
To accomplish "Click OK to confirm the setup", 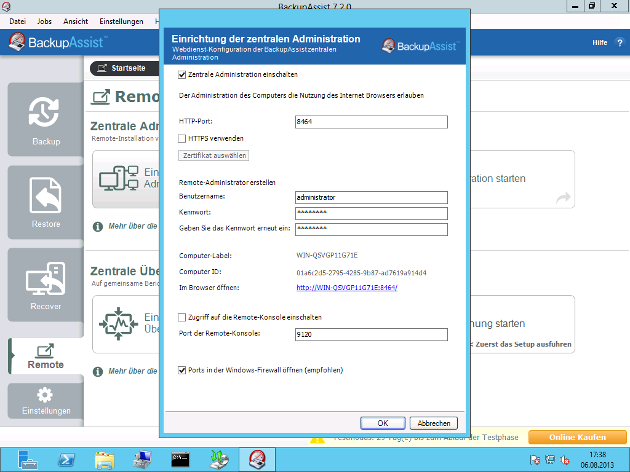I will [x=383, y=423].
